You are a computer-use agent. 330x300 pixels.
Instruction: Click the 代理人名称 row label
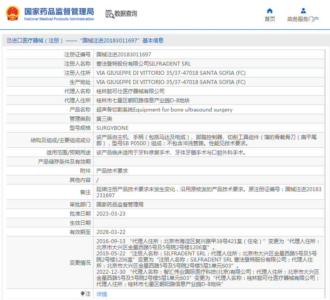(x=77, y=91)
